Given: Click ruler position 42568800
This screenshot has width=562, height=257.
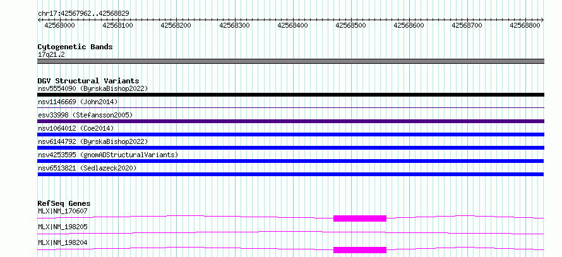Looking at the screenshot, I should click(x=525, y=25).
